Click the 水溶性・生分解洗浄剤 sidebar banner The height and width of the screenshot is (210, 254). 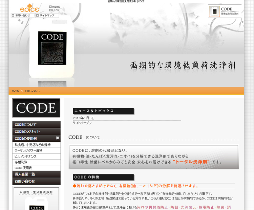click(36, 198)
